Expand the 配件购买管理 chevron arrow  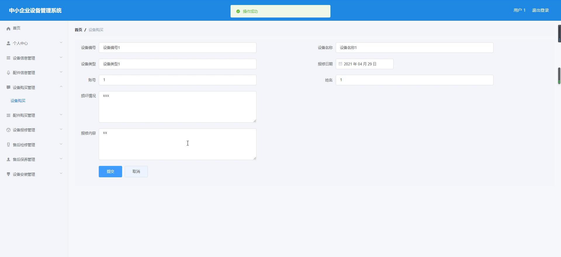pos(61,115)
